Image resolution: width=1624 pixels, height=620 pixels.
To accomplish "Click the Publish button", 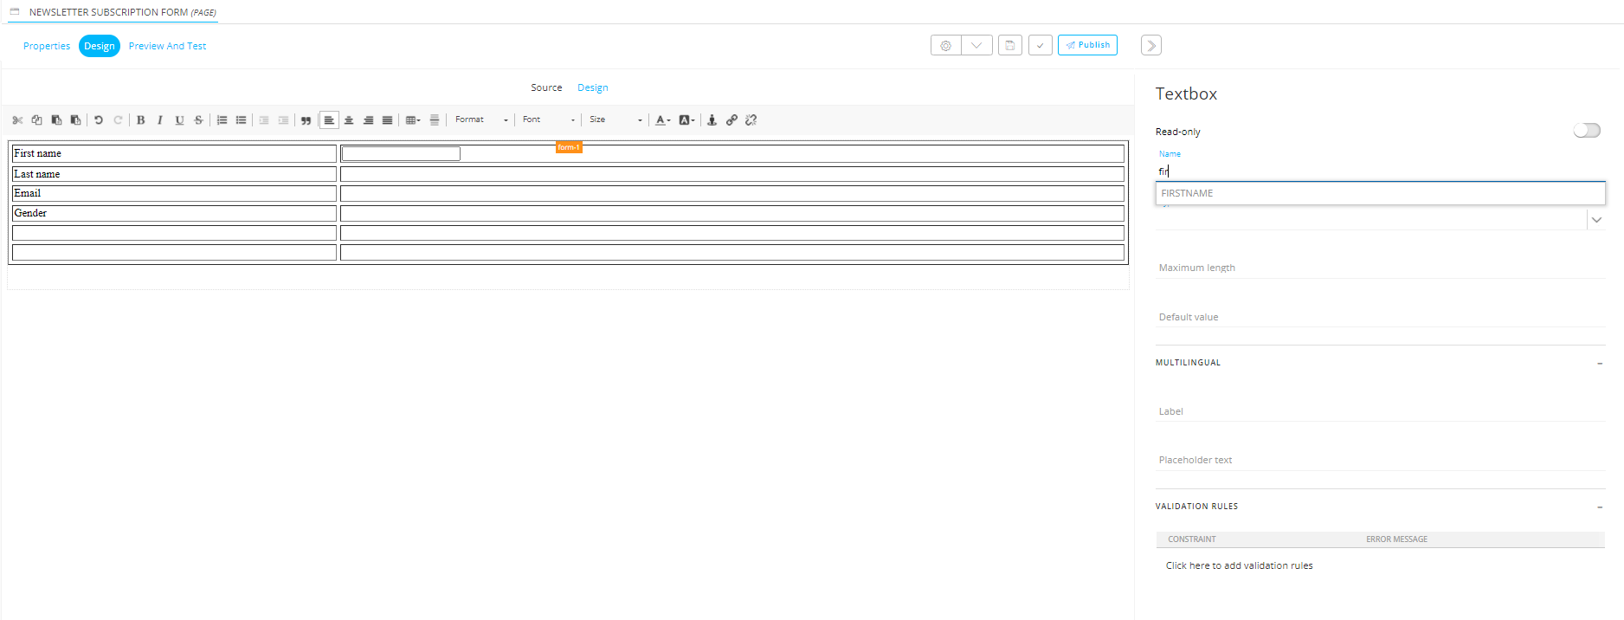I will pos(1087,45).
